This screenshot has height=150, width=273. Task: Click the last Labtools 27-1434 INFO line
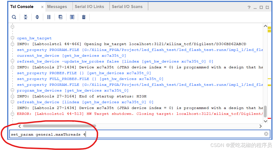coord(140,108)
